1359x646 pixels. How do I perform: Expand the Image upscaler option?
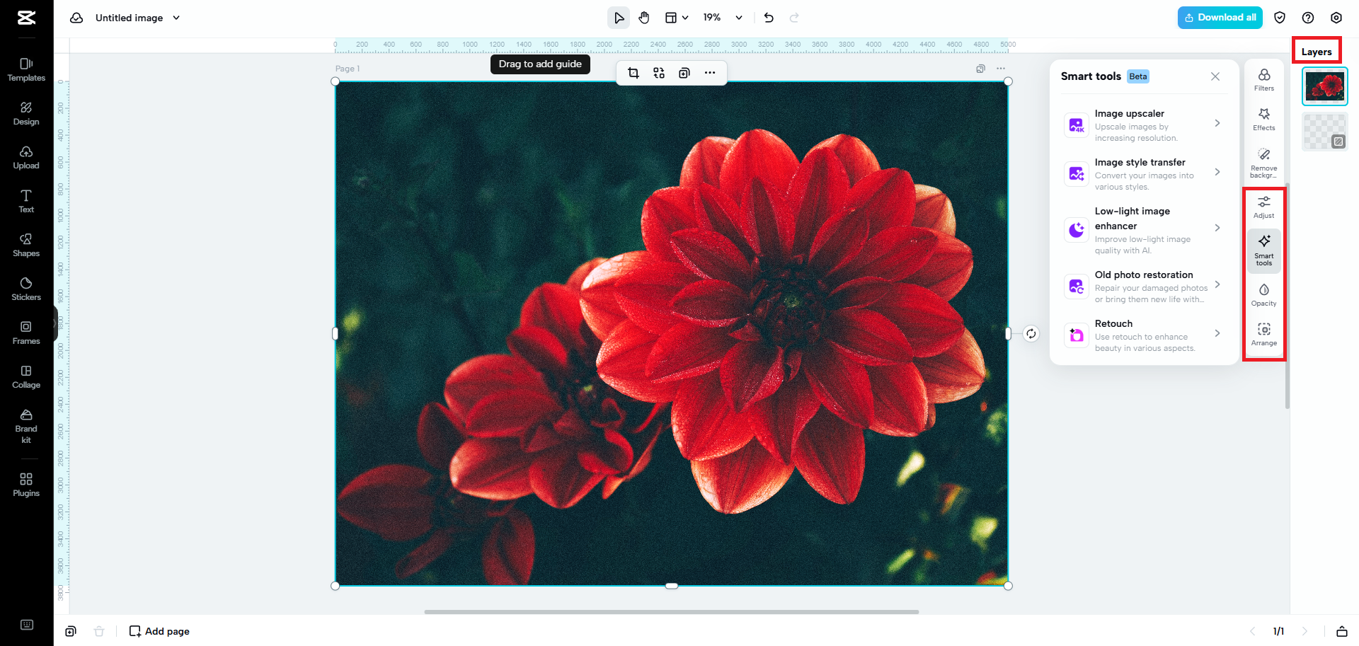tap(1217, 123)
